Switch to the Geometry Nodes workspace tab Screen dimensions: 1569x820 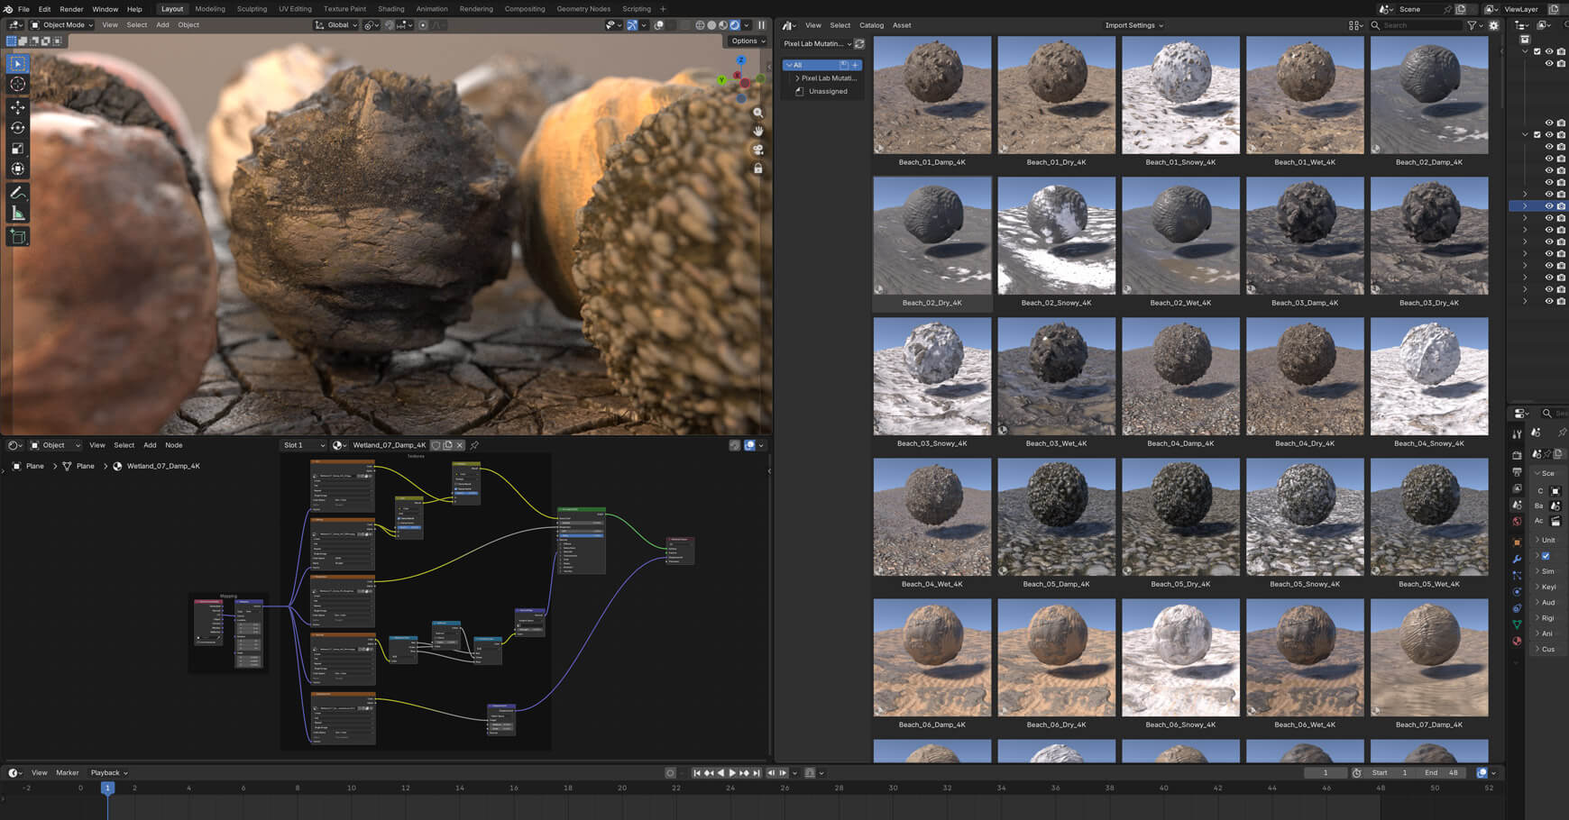pyautogui.click(x=583, y=9)
